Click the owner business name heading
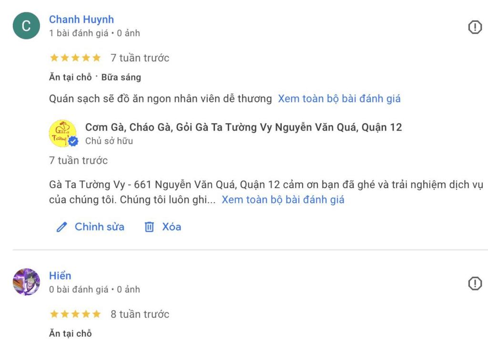The width and height of the screenshot is (488, 340). click(x=243, y=127)
